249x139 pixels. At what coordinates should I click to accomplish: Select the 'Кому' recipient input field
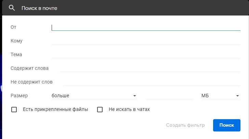[x=146, y=41]
